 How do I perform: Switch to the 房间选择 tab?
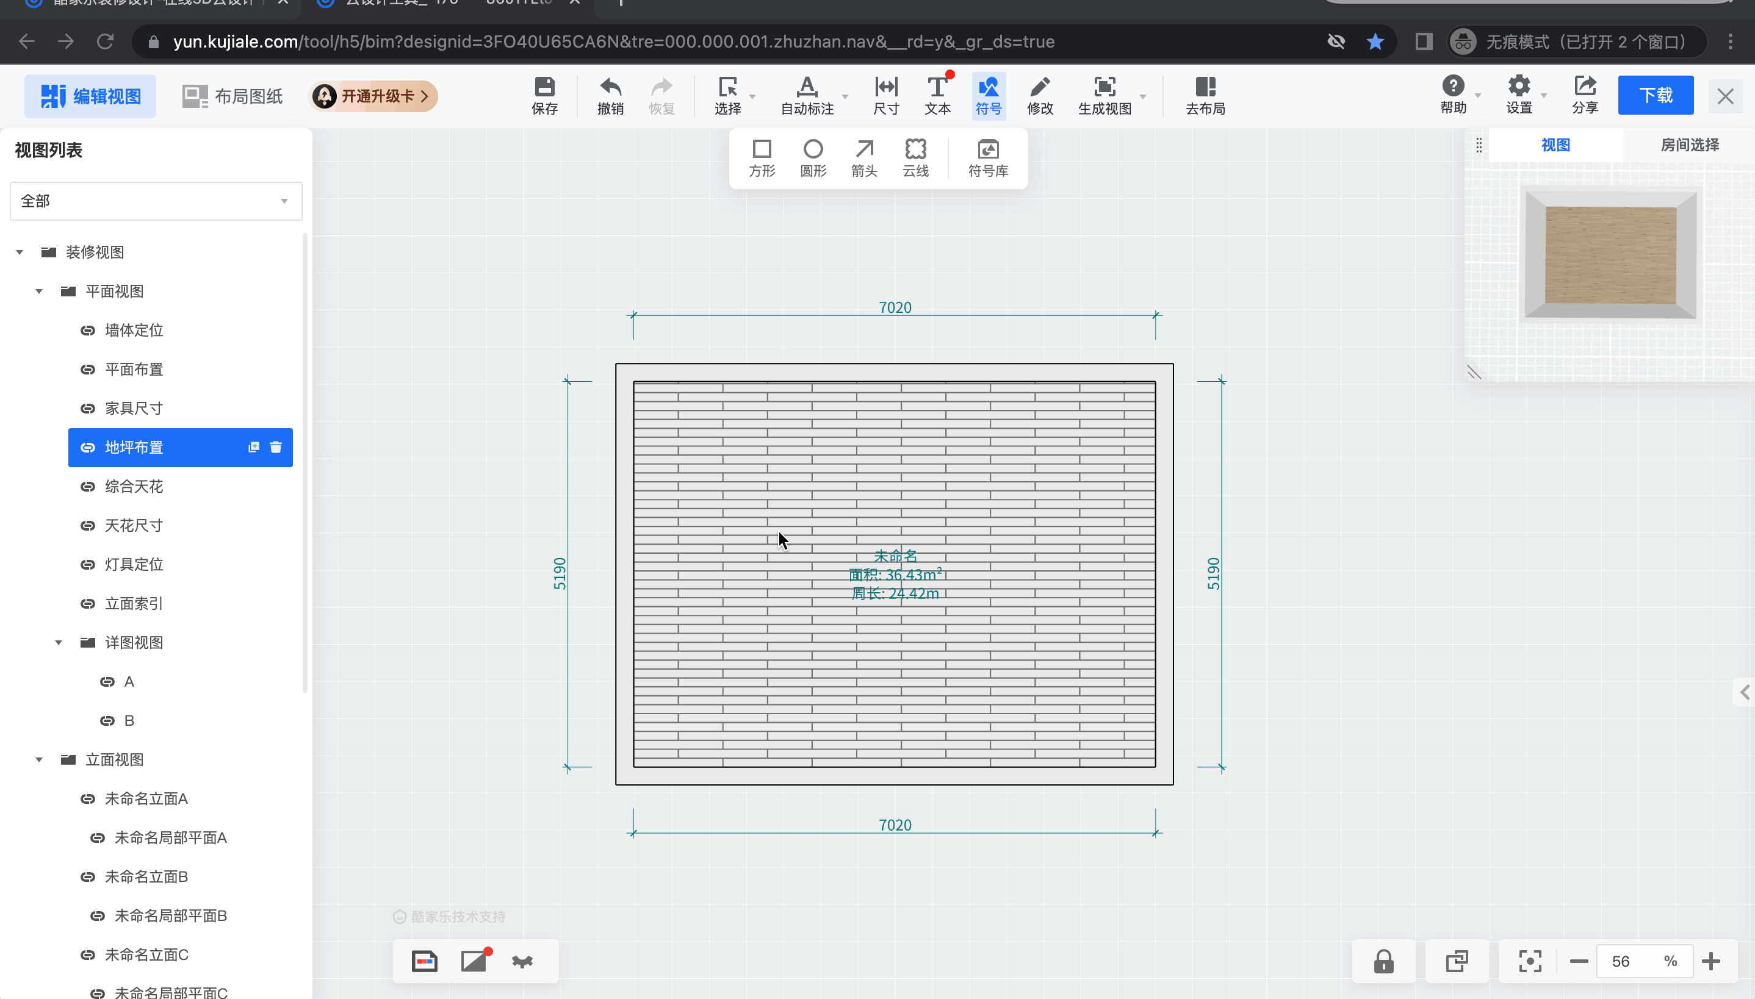(1689, 145)
